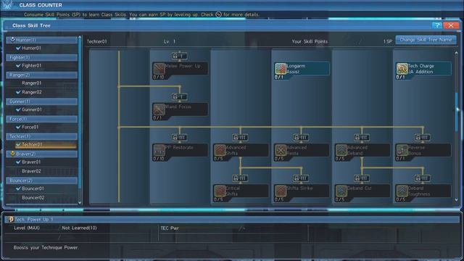Expand the Gunner(1) class group
464x261 pixels.
coord(42,101)
